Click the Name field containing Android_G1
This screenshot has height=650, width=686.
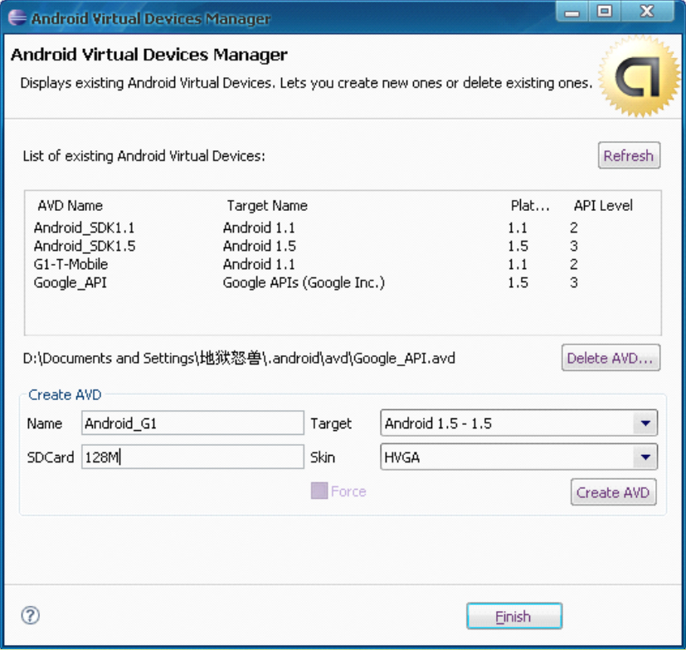coord(192,423)
